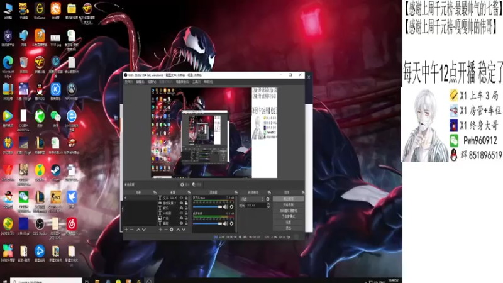
Task: Click the 启动虚拟摄像机 virtual camera button
Action: [289, 211]
